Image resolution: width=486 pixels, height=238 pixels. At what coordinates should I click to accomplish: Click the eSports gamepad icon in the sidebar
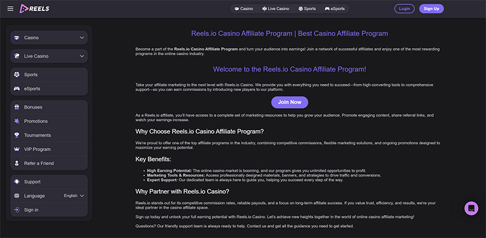[17, 89]
